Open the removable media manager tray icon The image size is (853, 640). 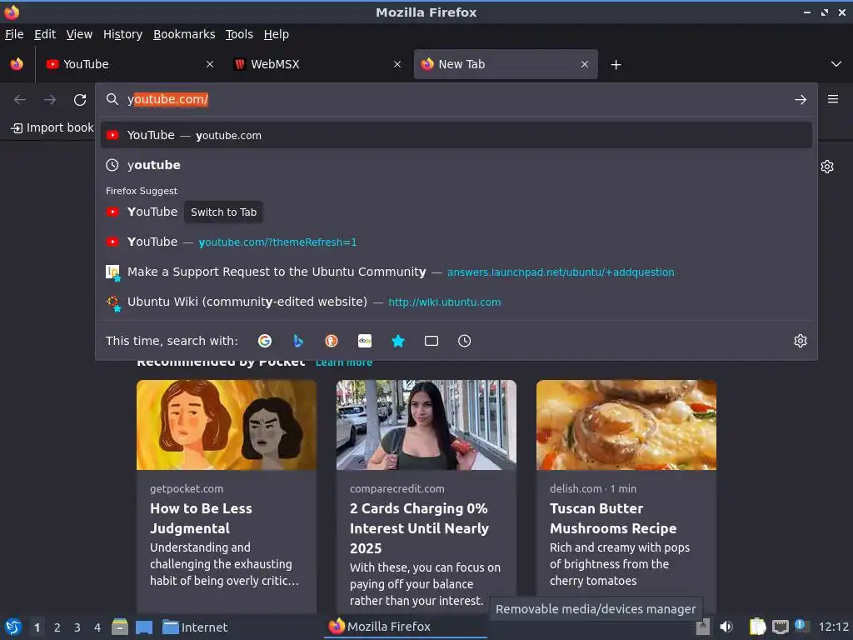pyautogui.click(x=703, y=627)
